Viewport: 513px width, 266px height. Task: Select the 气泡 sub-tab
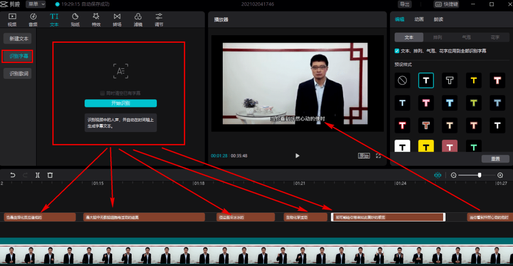point(466,38)
